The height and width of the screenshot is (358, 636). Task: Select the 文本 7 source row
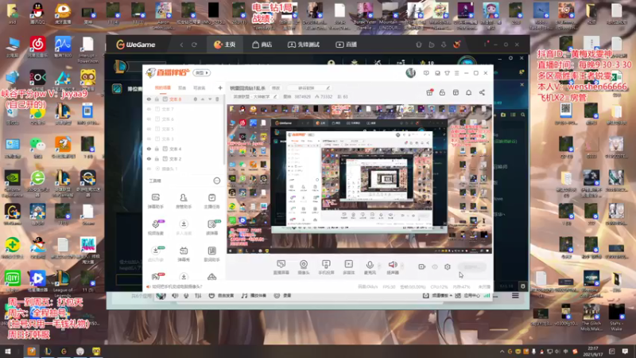pyautogui.click(x=184, y=109)
